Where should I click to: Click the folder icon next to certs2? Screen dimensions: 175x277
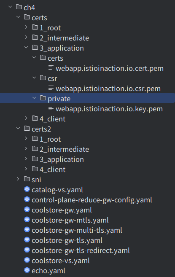coord(27,129)
